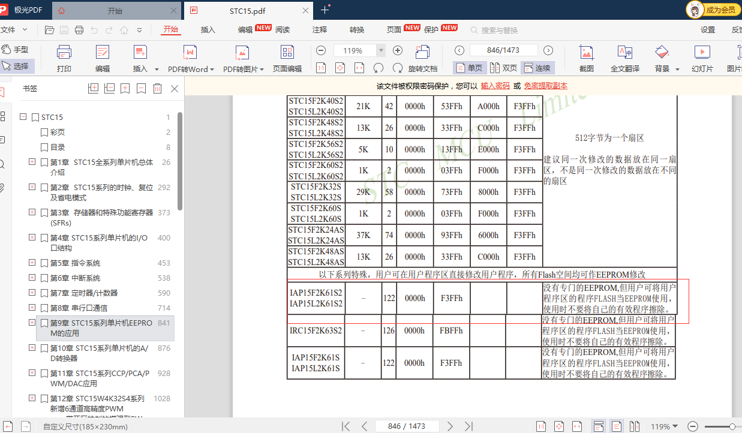
Task: Switch to Convert (转换) ribbon tab
Action: pos(357,30)
